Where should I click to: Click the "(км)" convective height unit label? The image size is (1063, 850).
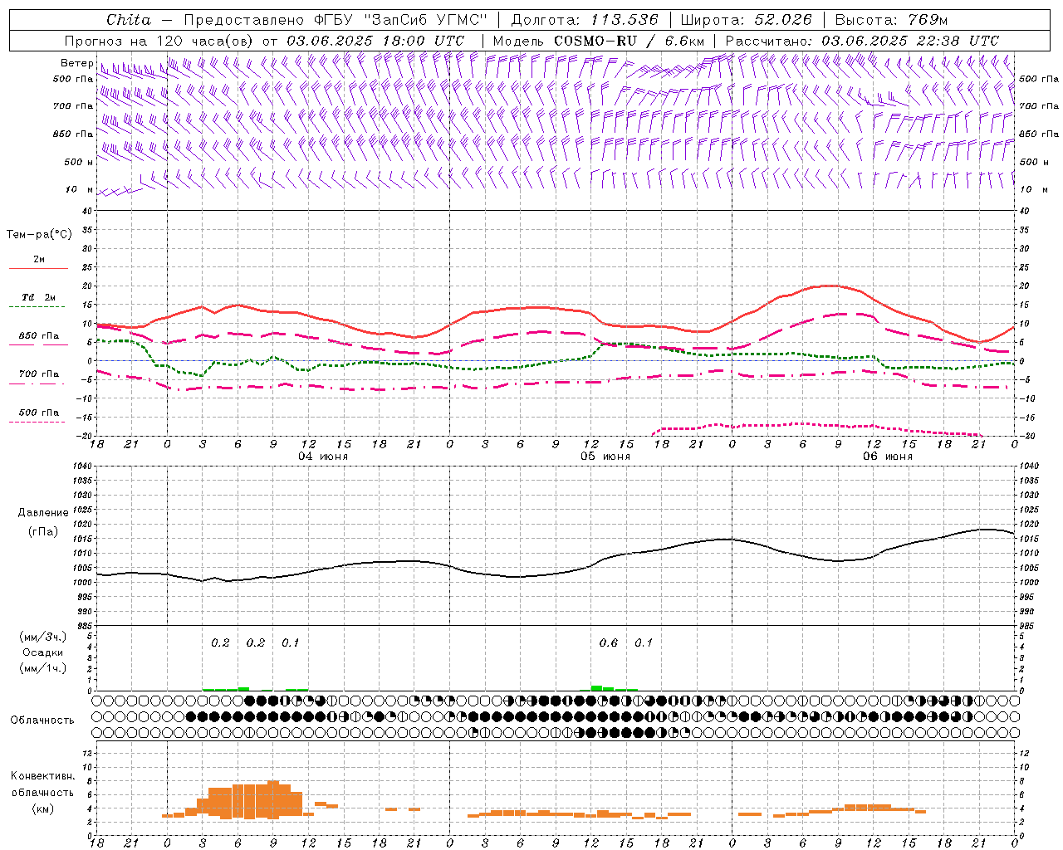tap(43, 808)
